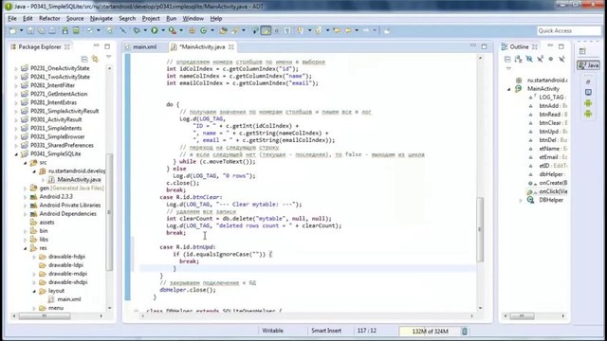
Task: Collapse the P0341_SimpleSQLite project
Action: 16,153
